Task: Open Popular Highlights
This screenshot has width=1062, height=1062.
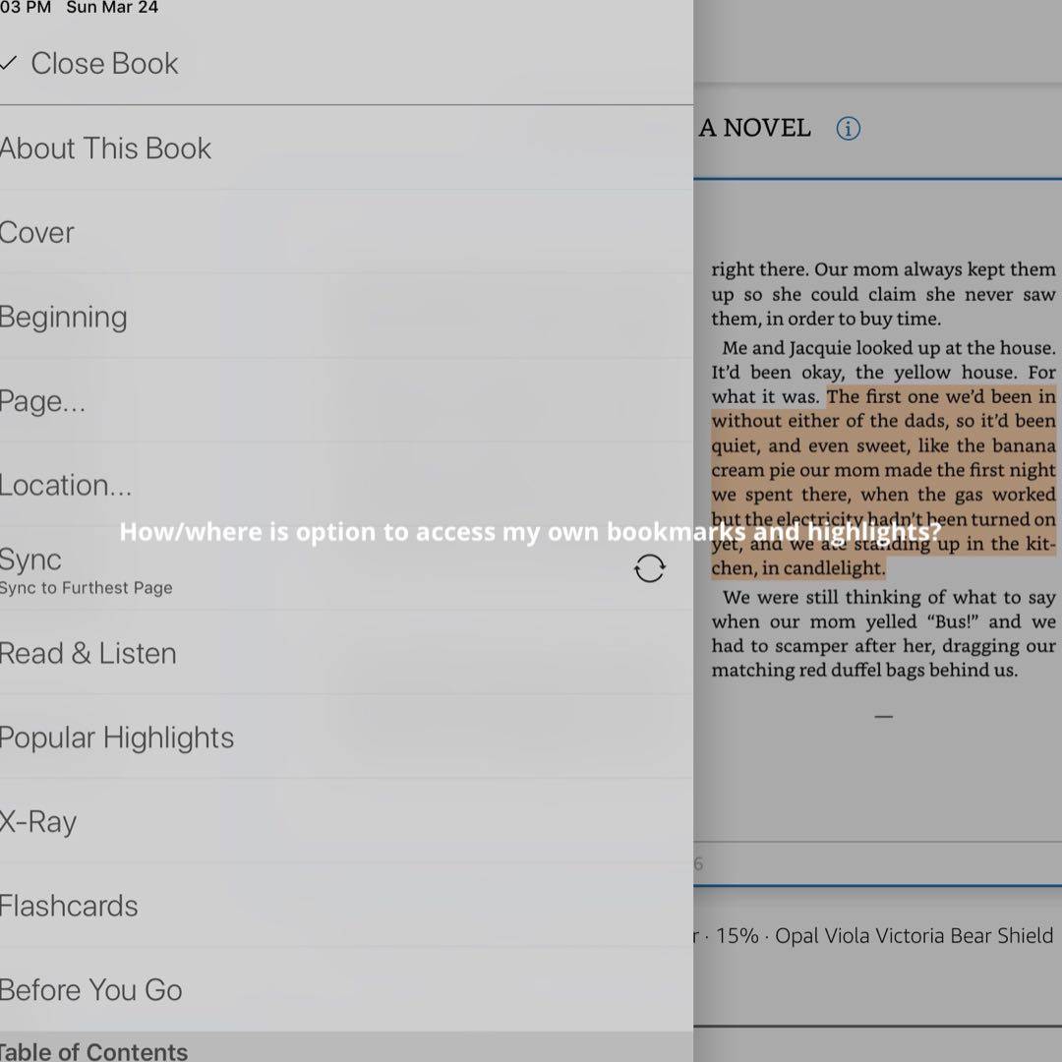Action: [117, 737]
